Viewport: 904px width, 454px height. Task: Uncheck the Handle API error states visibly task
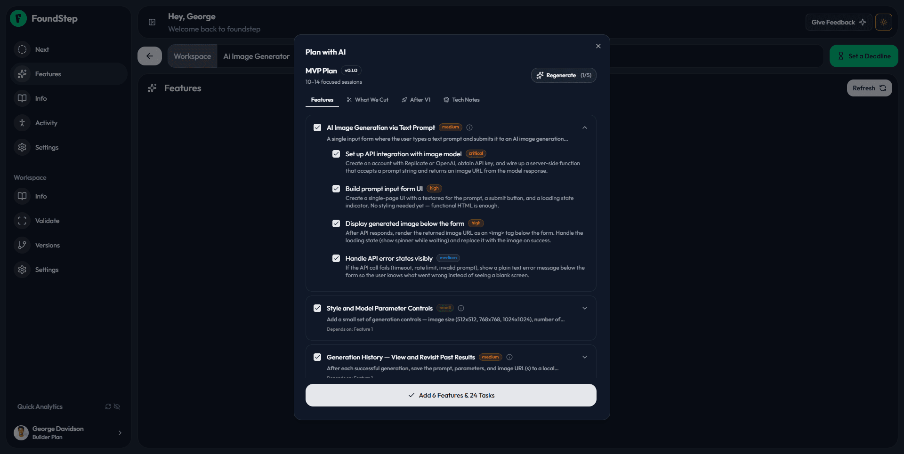coord(336,258)
